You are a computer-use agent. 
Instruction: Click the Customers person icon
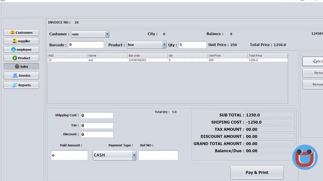[12, 32]
